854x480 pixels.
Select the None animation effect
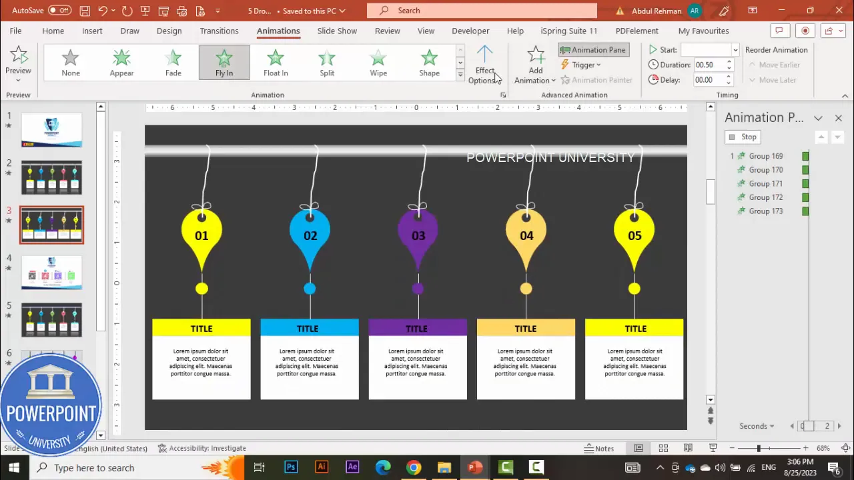pos(71,63)
